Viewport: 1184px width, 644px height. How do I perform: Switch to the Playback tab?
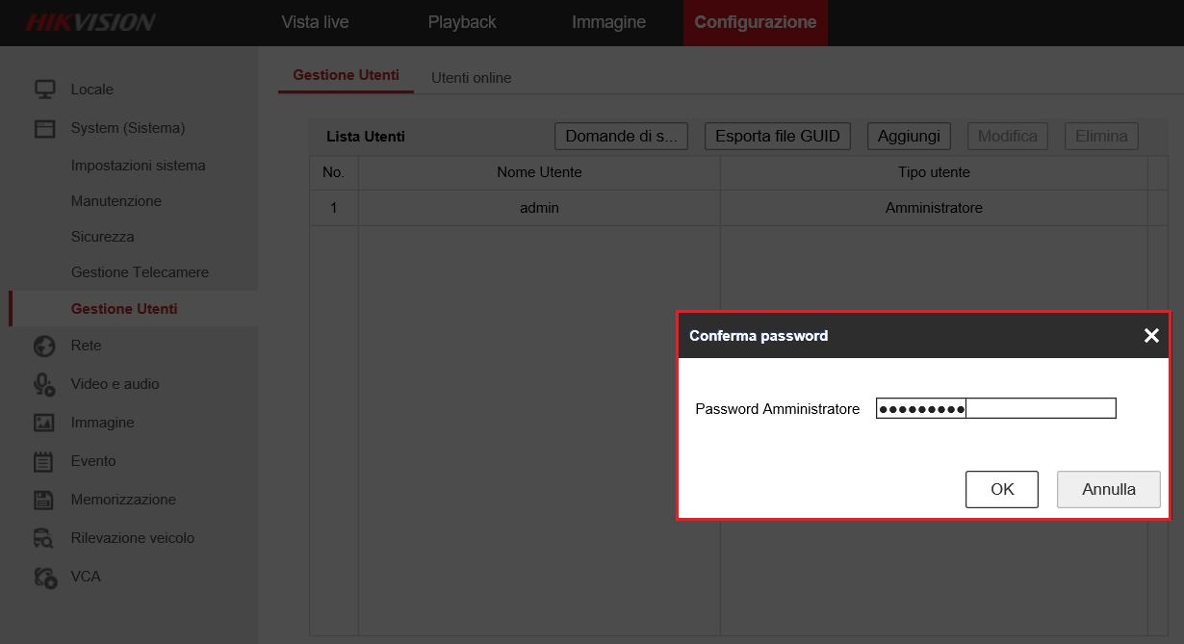coord(462,22)
